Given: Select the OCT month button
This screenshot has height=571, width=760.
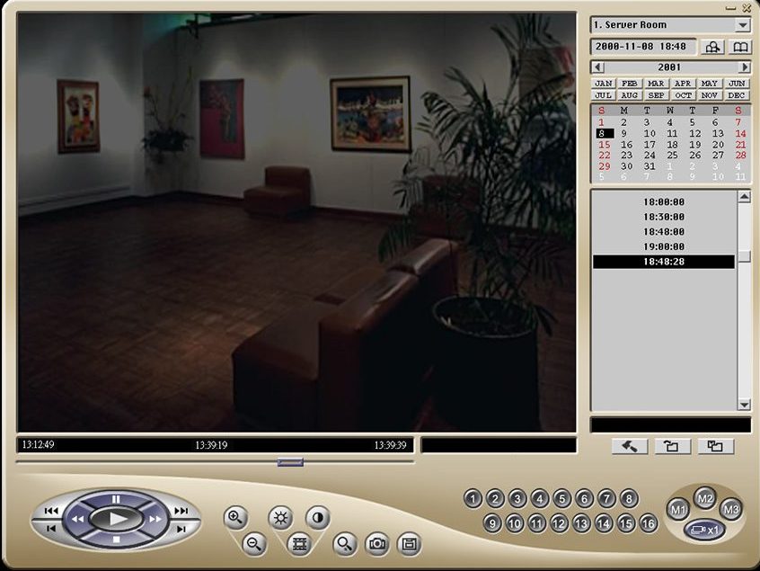Looking at the screenshot, I should point(684,95).
